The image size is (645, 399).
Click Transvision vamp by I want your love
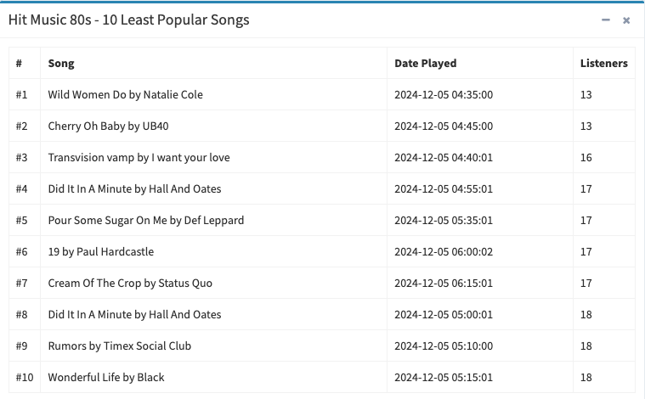(139, 157)
